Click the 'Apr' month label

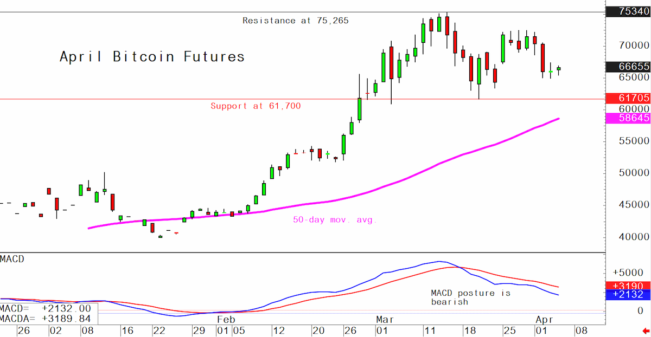pyautogui.click(x=545, y=320)
